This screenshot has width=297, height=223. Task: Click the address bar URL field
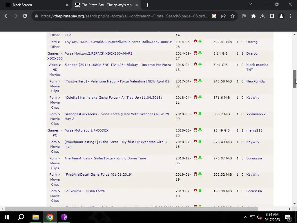124,16
